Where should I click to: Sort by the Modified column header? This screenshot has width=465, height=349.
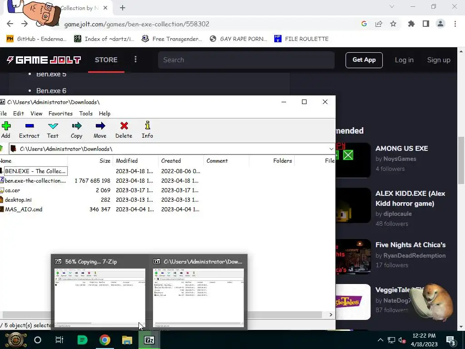(x=135, y=160)
